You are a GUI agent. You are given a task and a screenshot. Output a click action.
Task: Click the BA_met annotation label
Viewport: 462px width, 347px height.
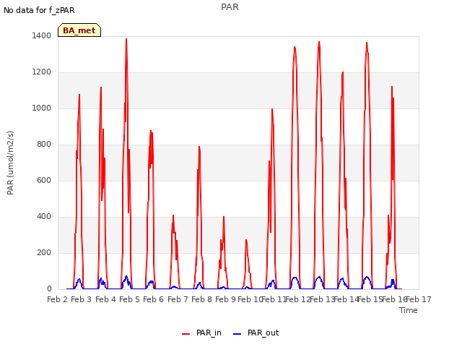tap(79, 30)
